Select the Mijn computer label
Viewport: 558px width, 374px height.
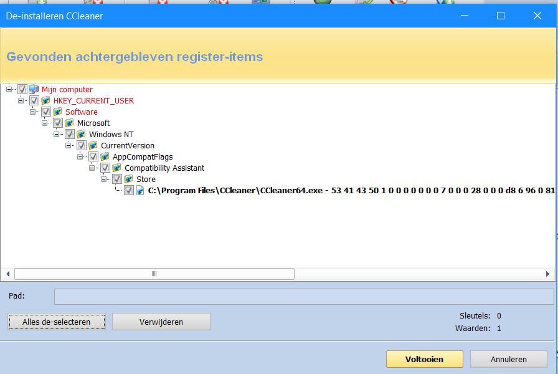click(67, 89)
